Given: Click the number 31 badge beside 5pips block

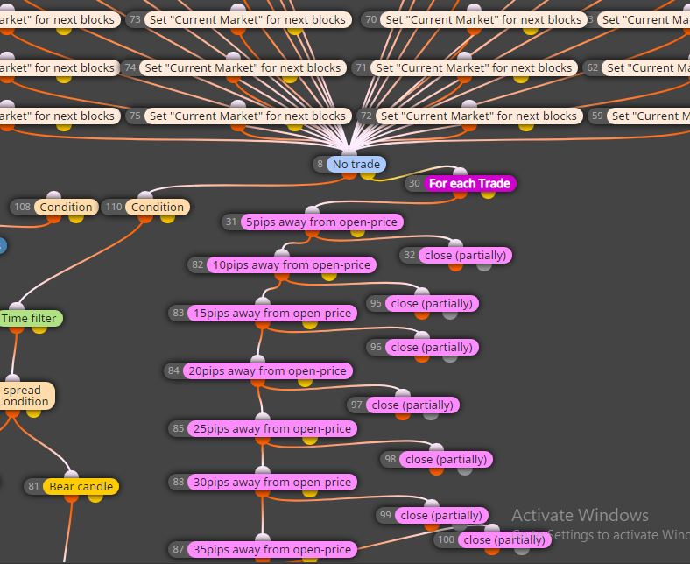Looking at the screenshot, I should click(231, 222).
